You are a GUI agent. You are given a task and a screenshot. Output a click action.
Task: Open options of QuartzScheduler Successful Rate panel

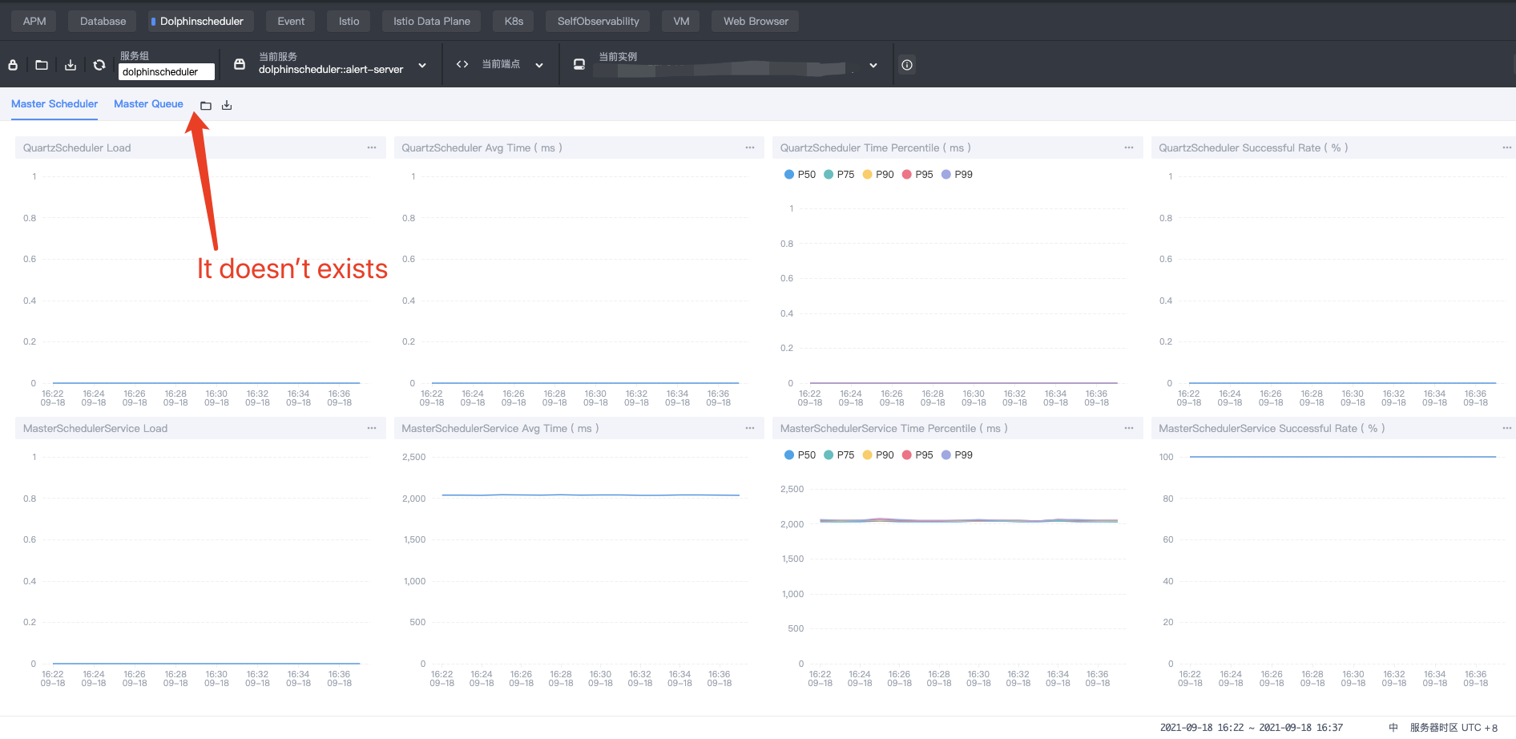(x=1507, y=147)
